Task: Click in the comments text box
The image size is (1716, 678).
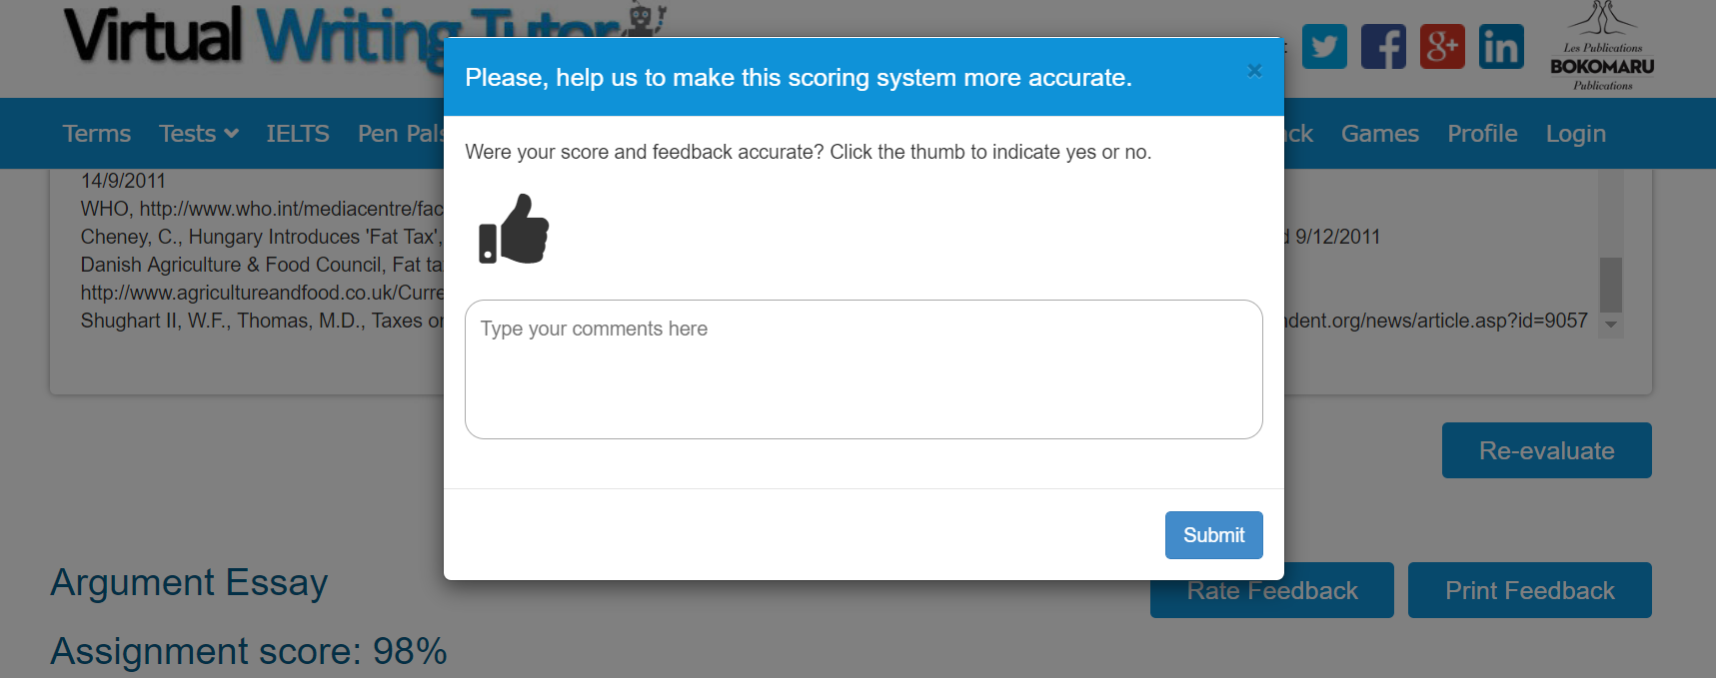Action: click(x=863, y=369)
